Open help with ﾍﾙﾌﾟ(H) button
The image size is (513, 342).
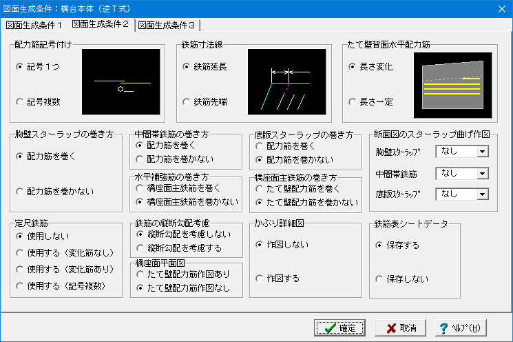[461, 328]
